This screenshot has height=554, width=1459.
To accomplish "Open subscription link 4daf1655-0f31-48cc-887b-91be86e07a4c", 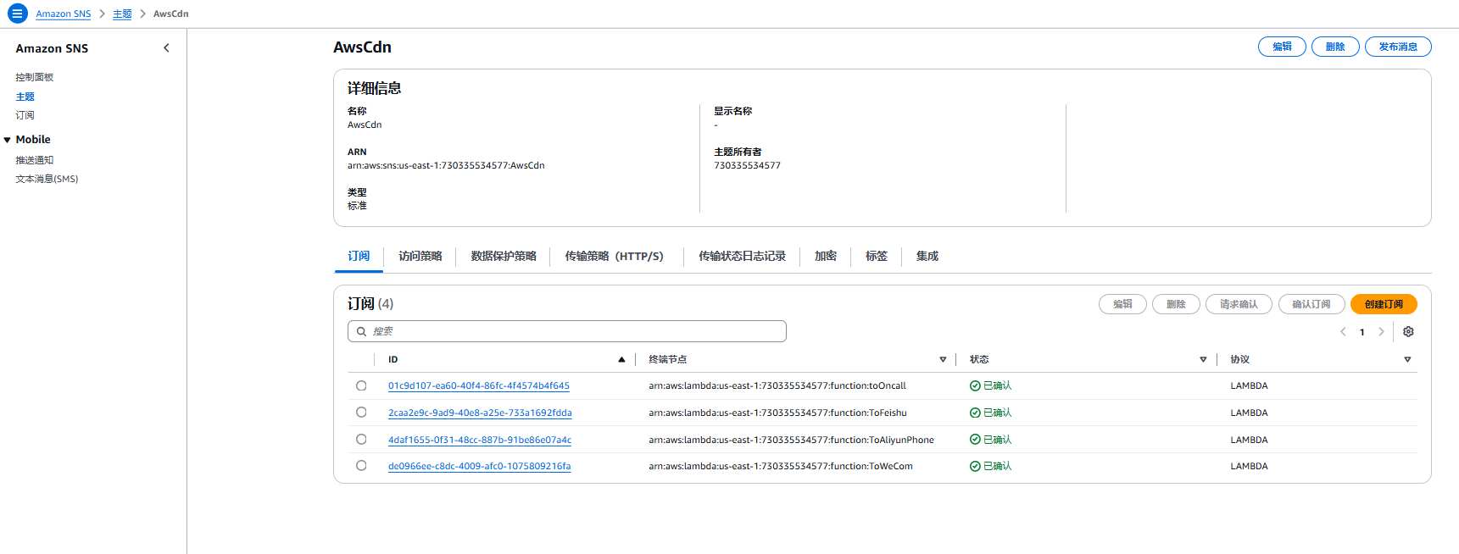I will [480, 440].
